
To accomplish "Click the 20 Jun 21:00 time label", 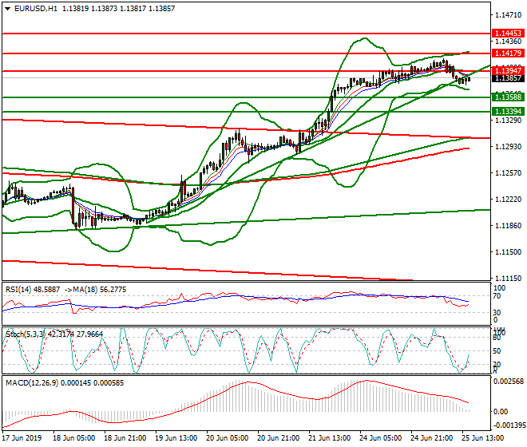I will point(279,438).
